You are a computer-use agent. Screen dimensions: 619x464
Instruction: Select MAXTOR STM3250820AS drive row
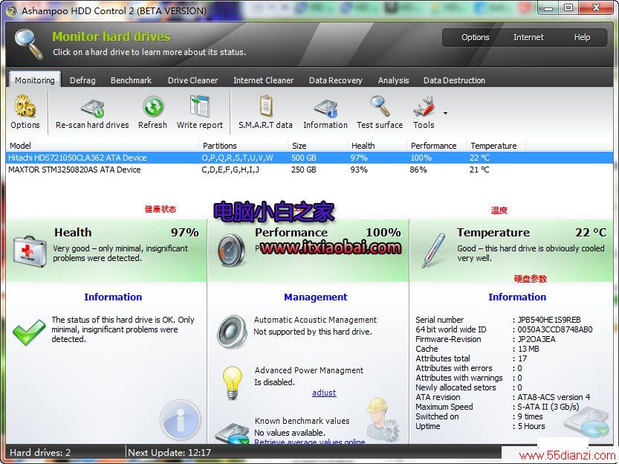pos(309,170)
